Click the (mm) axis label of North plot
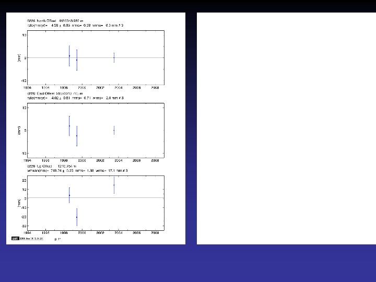The image size is (376, 282). pos(19,58)
